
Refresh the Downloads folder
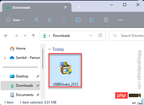point(100,35)
